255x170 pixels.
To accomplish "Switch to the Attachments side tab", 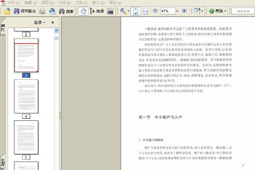I will click(3, 162).
